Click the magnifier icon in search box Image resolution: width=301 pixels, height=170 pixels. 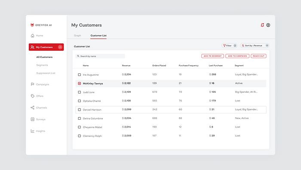[x=78, y=56]
